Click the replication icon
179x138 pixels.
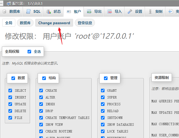tap(150, 11)
